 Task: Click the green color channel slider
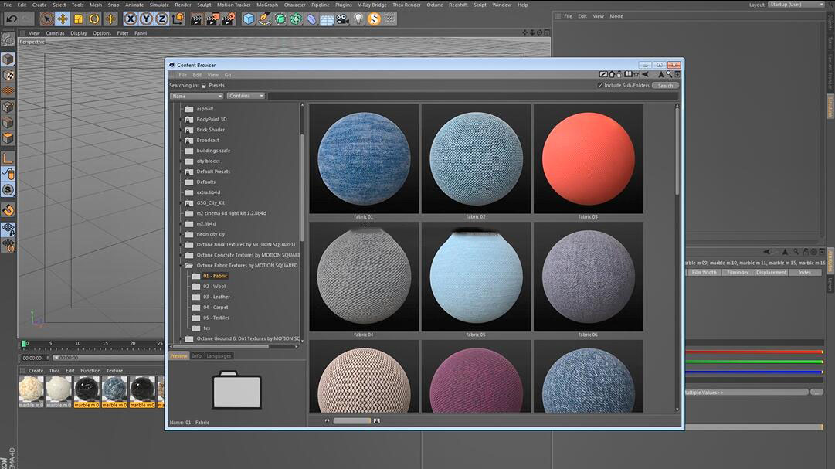[x=754, y=362]
